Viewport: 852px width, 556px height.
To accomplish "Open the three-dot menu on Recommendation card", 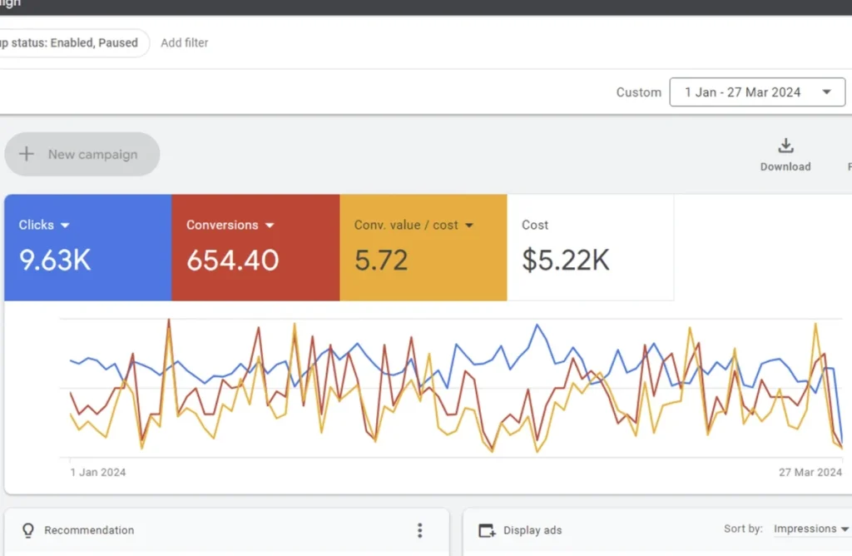I will [420, 530].
